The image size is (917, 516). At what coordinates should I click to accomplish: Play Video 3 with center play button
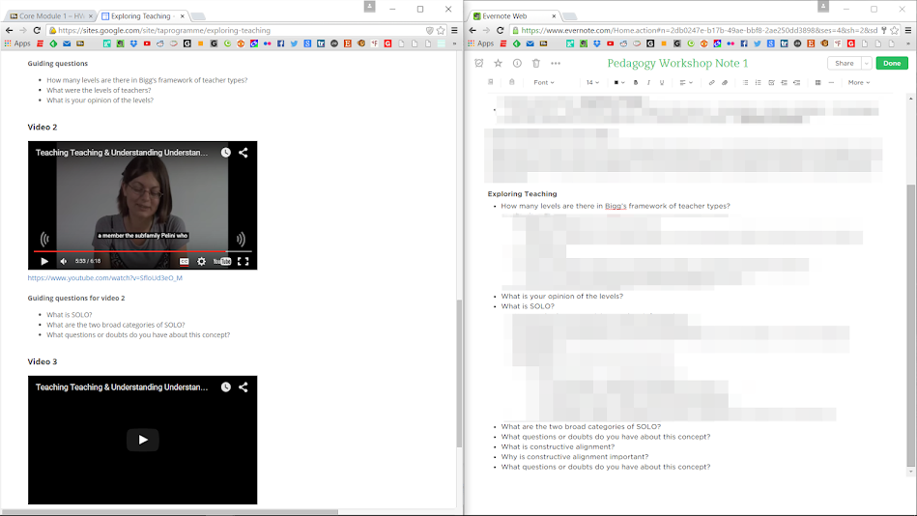[x=143, y=440]
